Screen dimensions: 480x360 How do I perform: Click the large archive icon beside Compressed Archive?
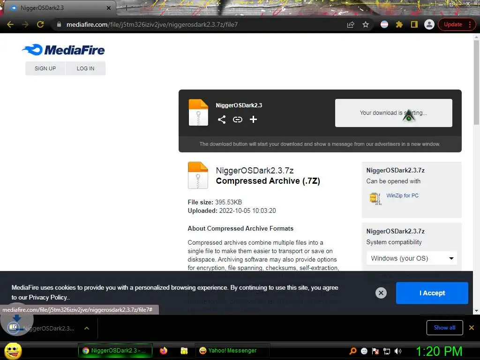[198, 175]
